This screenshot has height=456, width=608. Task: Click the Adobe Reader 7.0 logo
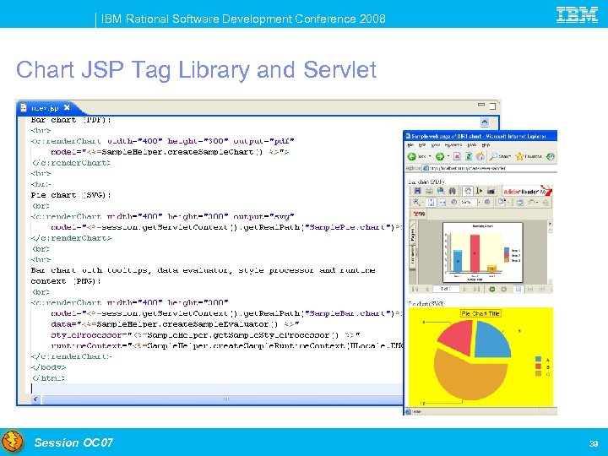(527, 191)
